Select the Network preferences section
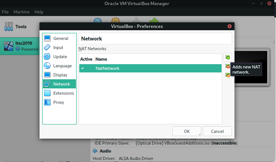 (59, 84)
